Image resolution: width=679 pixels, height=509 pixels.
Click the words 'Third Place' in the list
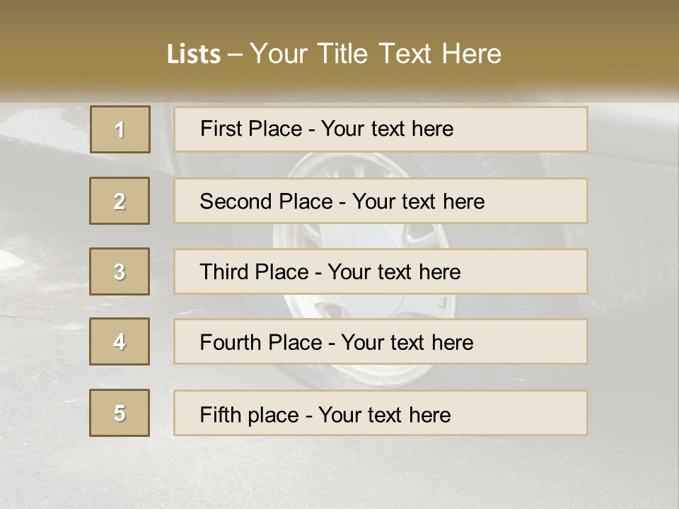click(254, 271)
